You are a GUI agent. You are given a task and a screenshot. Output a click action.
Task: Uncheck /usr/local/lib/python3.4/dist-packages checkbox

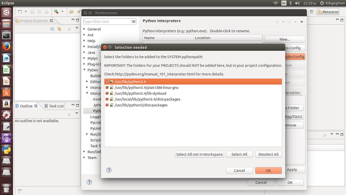pos(107,99)
